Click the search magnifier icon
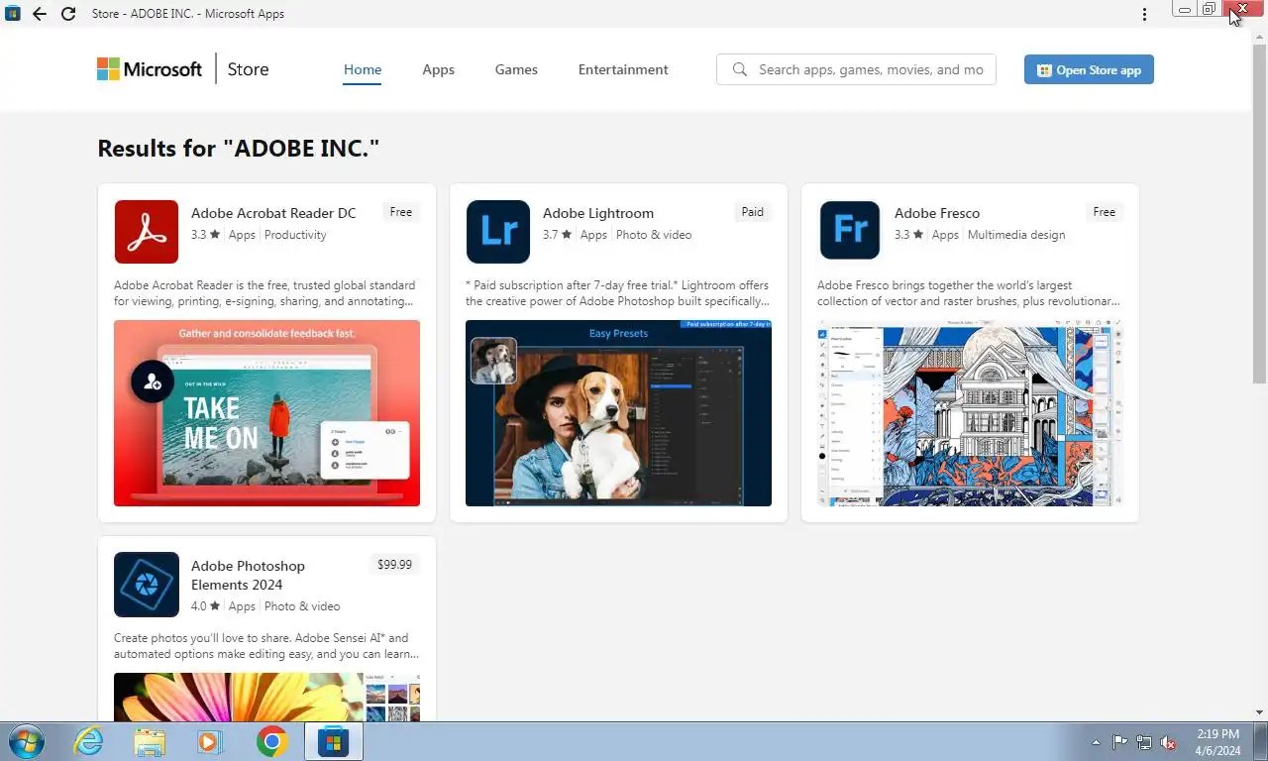 (739, 69)
